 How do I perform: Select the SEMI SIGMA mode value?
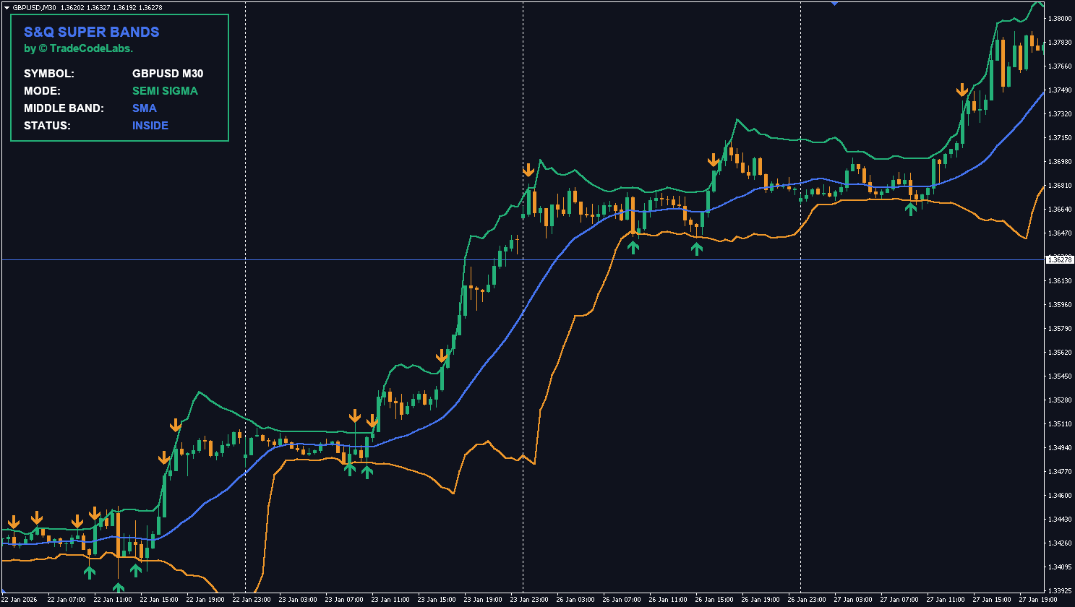pyautogui.click(x=165, y=91)
